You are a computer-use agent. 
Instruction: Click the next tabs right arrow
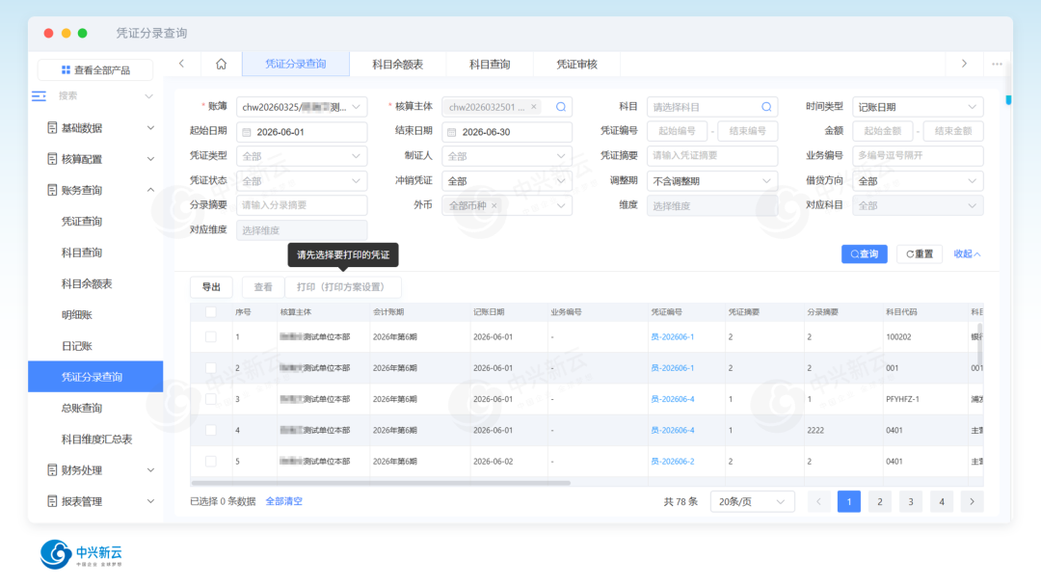point(964,64)
